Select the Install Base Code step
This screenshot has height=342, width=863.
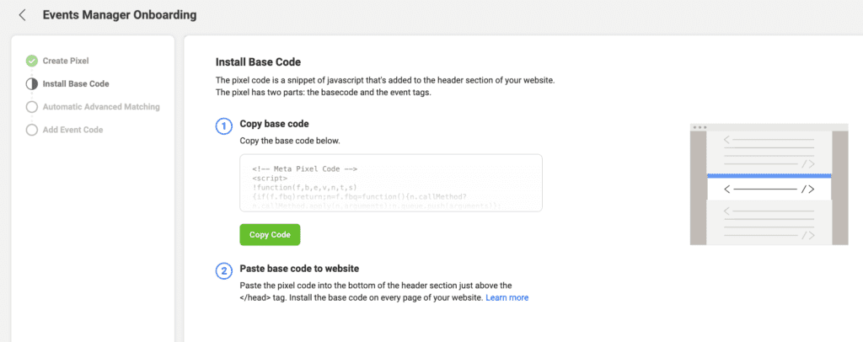point(76,84)
